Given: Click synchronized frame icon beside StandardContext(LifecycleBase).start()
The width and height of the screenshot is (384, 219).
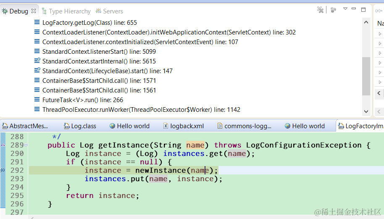Looking at the screenshot, I should [x=37, y=71].
